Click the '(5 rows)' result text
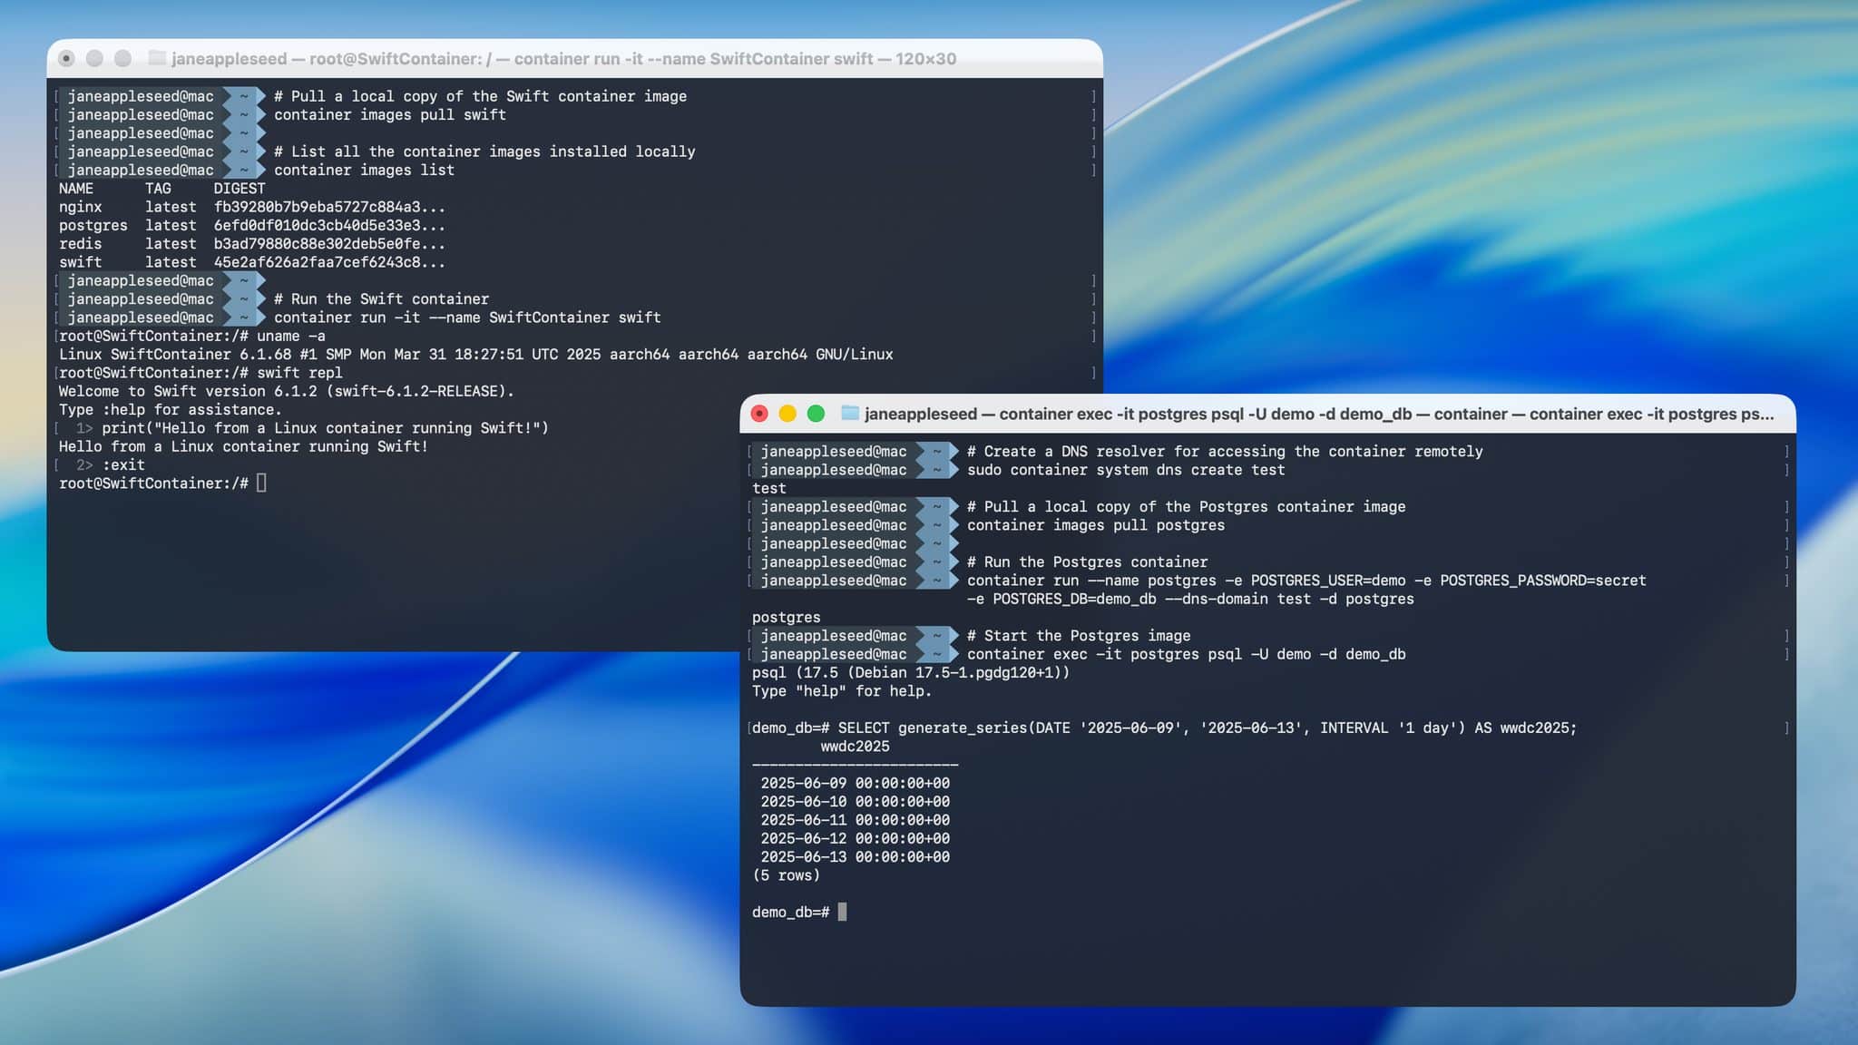 pyautogui.click(x=787, y=874)
